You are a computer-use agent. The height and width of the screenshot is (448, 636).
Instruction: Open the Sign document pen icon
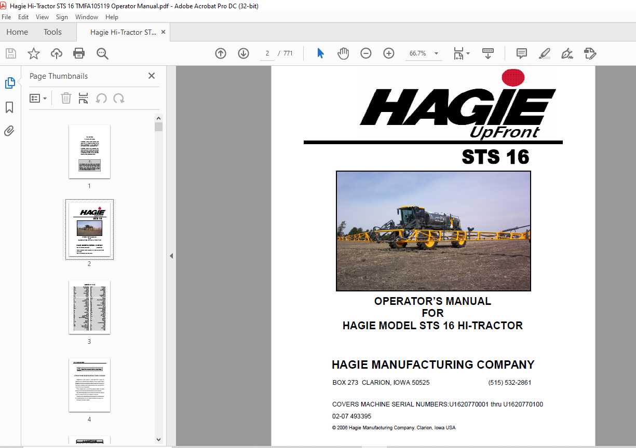click(x=567, y=53)
